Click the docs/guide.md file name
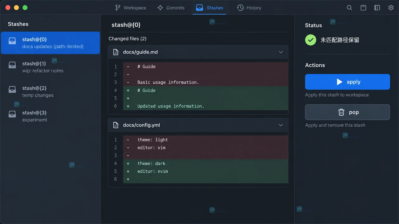The height and width of the screenshot is (224, 399). pos(140,52)
